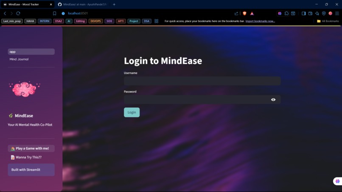Screen dimensions: 342x192
Task: Click the Login button
Action: click(132, 112)
